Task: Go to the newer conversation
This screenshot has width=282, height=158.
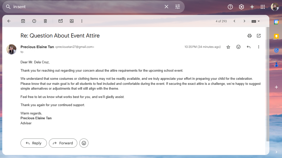Action: tap(234, 21)
